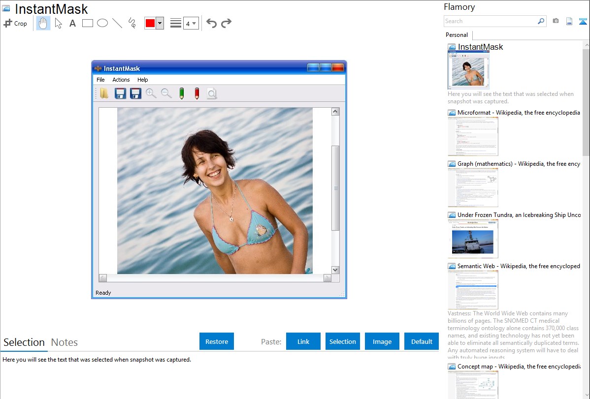Click the red color swatch

[150, 23]
